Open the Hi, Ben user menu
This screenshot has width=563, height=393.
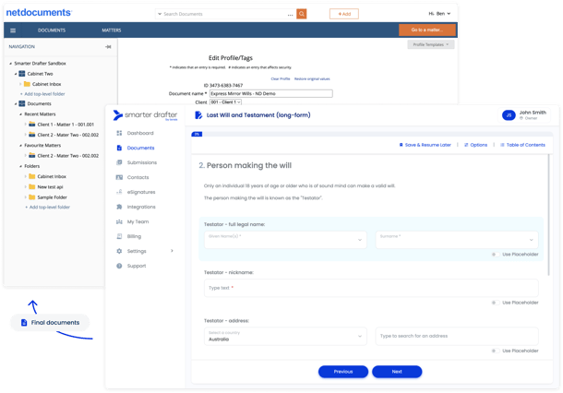click(x=439, y=14)
